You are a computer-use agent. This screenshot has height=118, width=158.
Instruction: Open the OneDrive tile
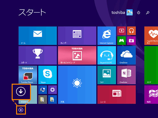tap(126, 55)
